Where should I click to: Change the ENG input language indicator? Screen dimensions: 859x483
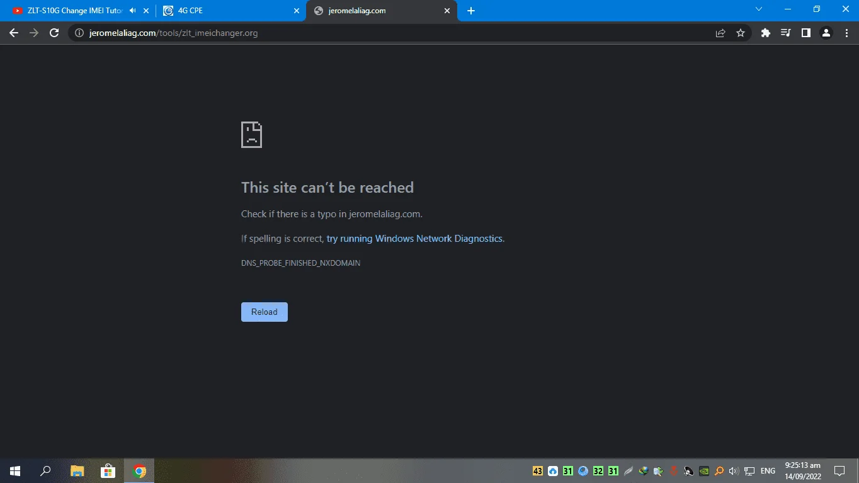coord(768,471)
